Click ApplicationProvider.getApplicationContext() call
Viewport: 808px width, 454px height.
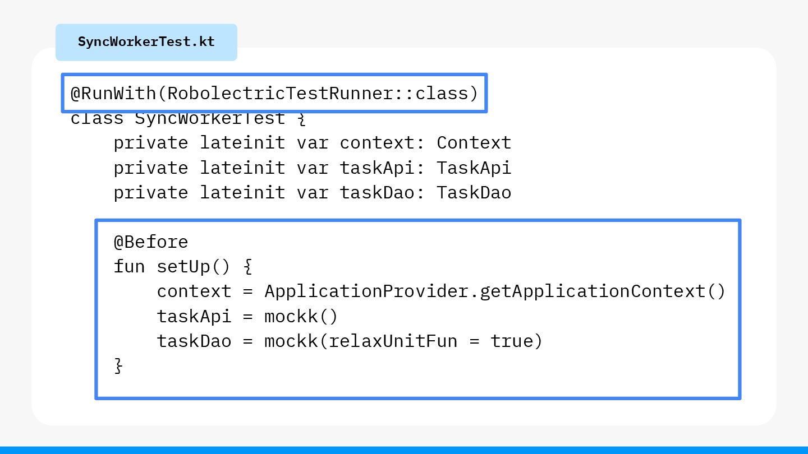pos(495,291)
